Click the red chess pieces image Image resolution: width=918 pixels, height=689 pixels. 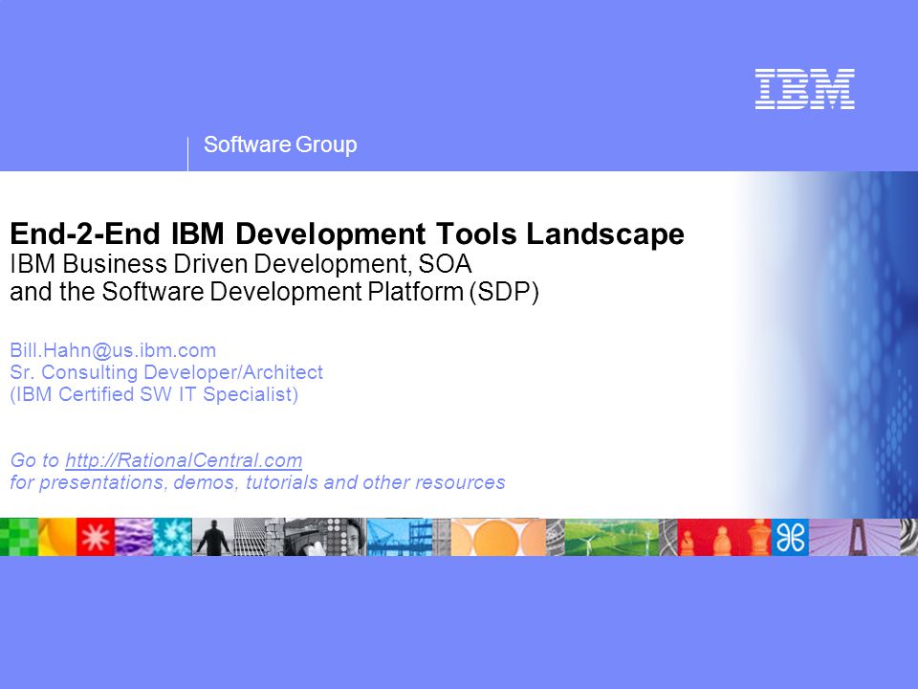[x=724, y=537]
